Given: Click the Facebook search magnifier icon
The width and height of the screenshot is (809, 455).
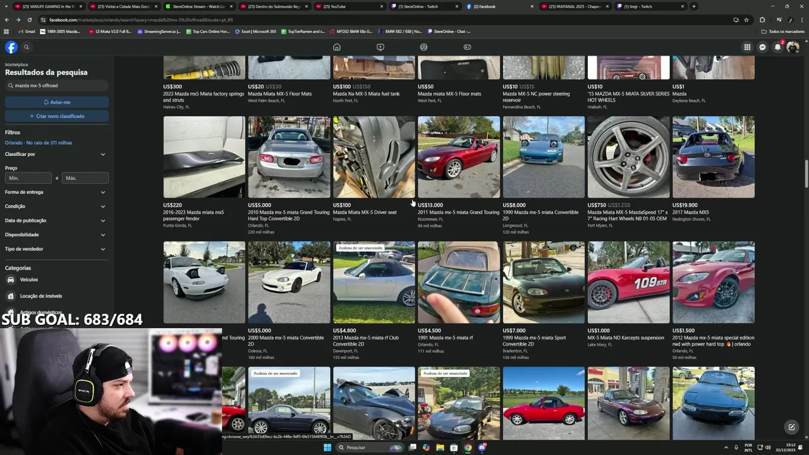Looking at the screenshot, I should click(27, 47).
